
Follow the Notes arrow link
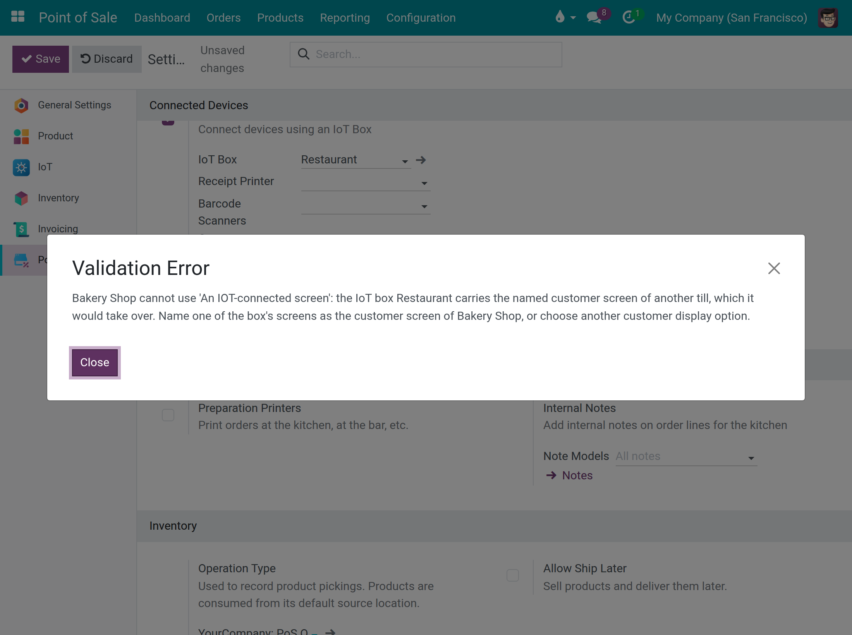pos(569,475)
